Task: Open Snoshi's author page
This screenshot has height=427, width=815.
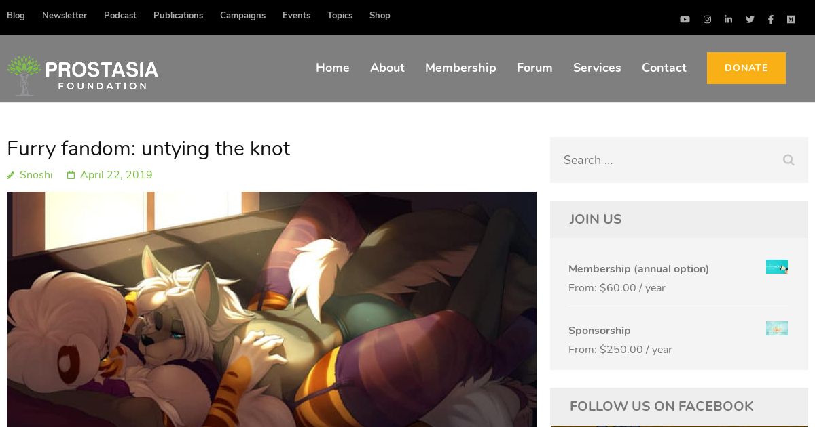Action: click(36, 175)
